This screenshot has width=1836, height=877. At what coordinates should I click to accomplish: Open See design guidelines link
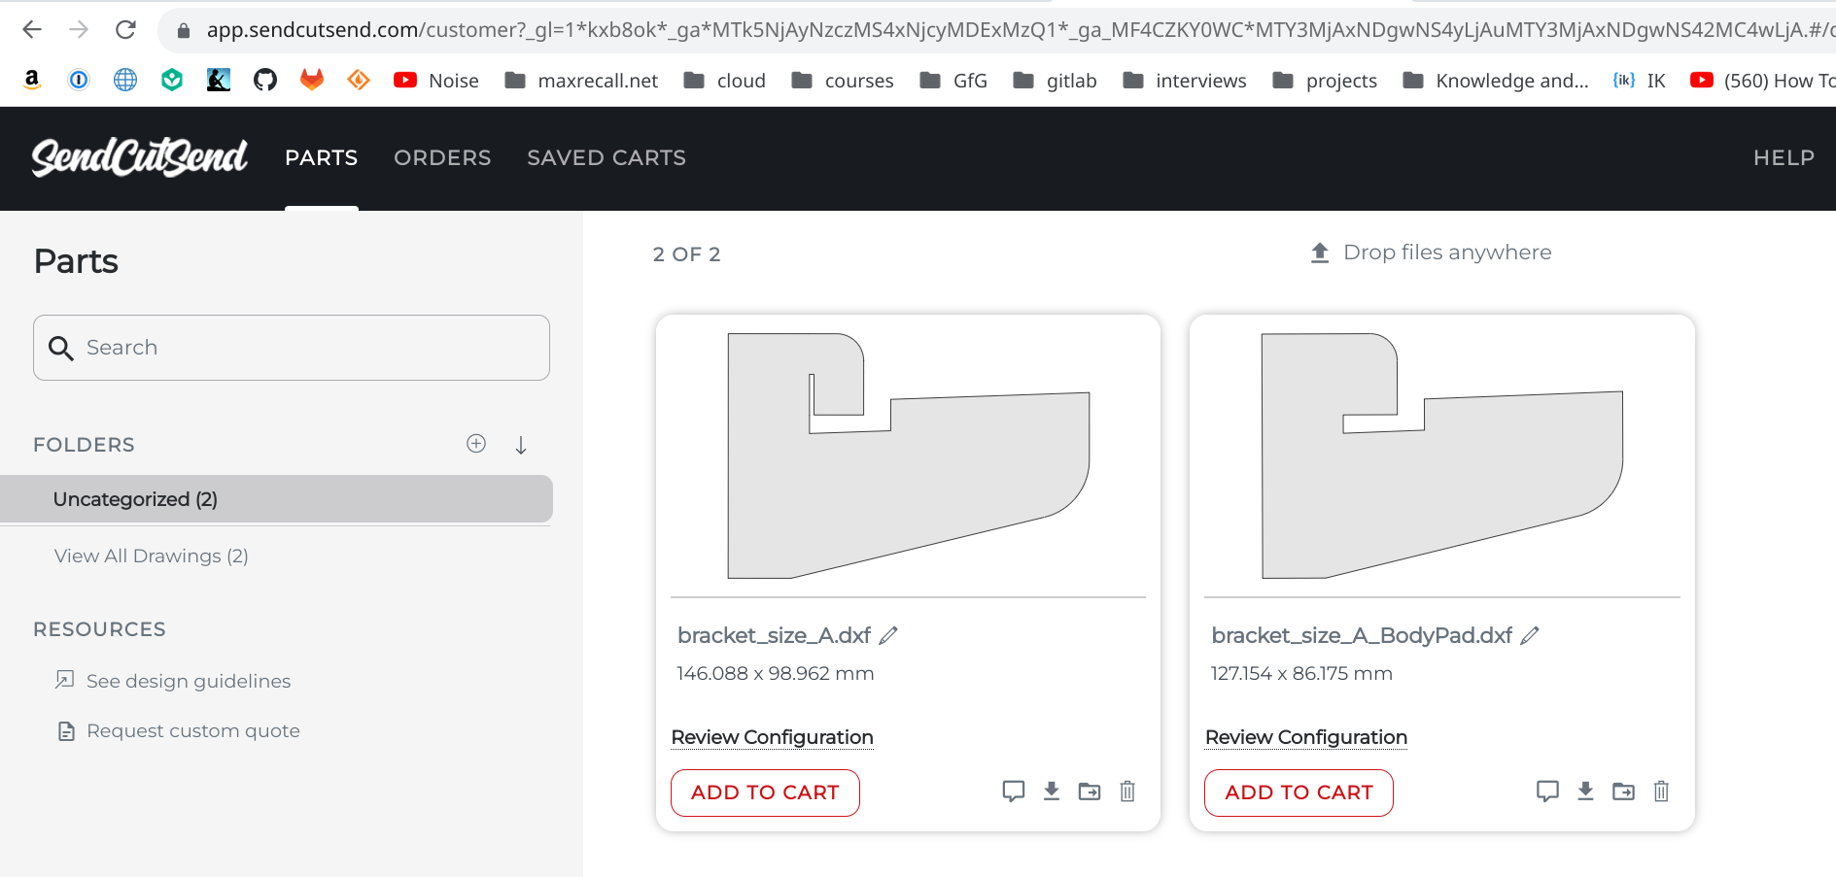[x=189, y=681]
